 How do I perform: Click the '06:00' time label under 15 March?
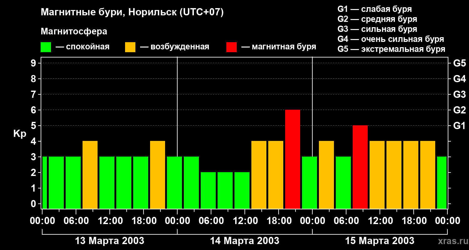346,221
